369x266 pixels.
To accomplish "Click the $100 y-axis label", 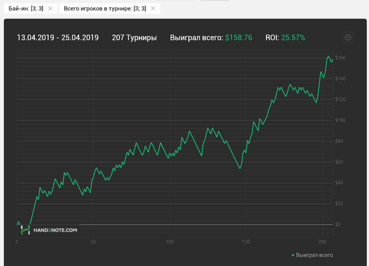I will (x=341, y=120).
